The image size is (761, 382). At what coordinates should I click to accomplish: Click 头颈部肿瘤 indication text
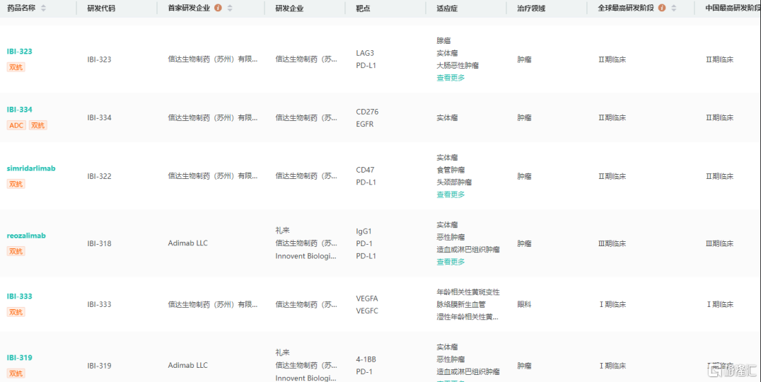coord(454,182)
